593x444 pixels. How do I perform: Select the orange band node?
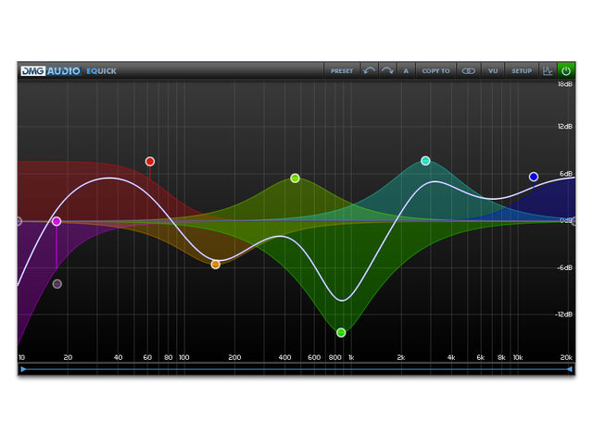[216, 265]
